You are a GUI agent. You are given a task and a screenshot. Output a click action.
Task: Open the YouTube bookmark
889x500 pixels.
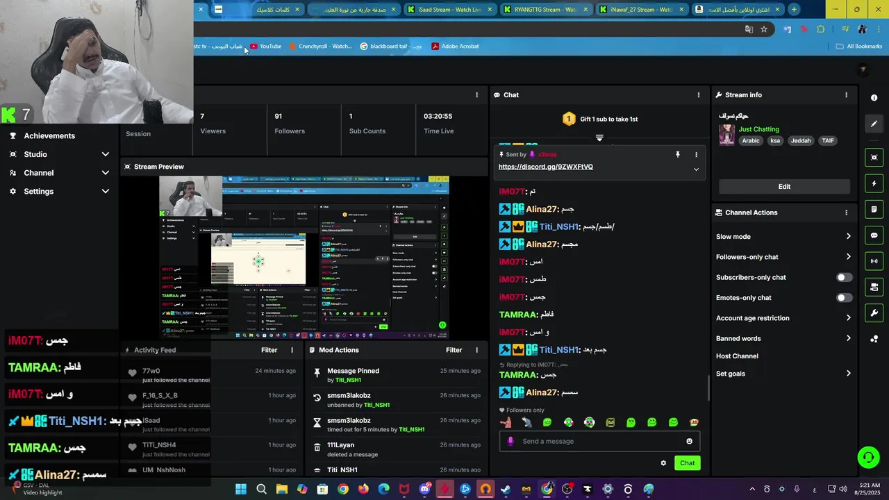pyautogui.click(x=265, y=47)
